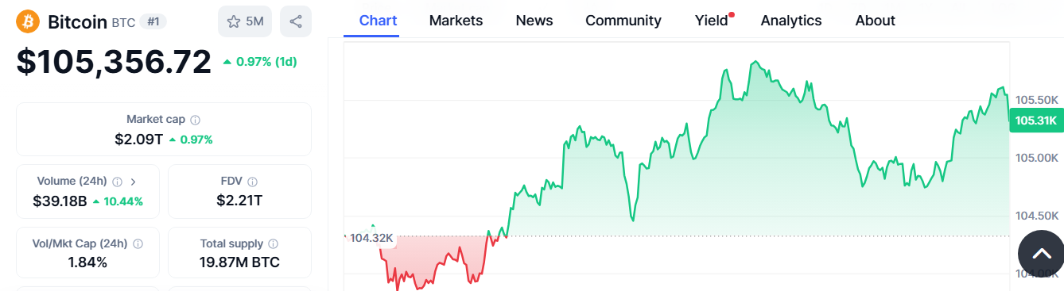Click the Bitcoin orange logo icon
Image resolution: width=1064 pixels, height=291 pixels.
(28, 21)
